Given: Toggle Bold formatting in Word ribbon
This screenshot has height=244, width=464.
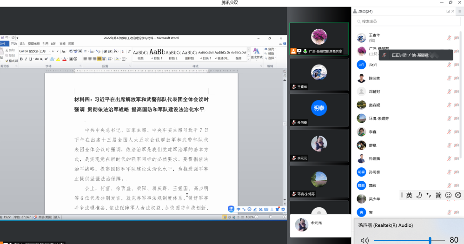Looking at the screenshot, I should click(x=21, y=59).
